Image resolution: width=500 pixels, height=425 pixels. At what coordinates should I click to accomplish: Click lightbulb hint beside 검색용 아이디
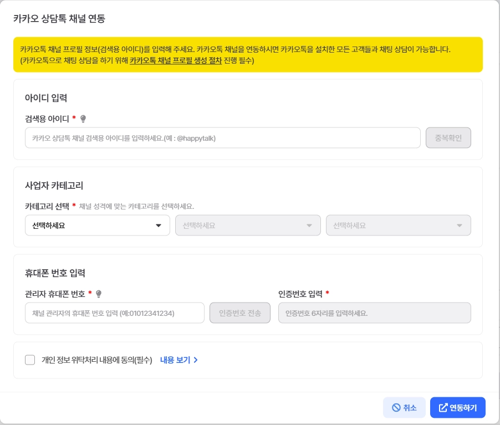[x=83, y=119]
